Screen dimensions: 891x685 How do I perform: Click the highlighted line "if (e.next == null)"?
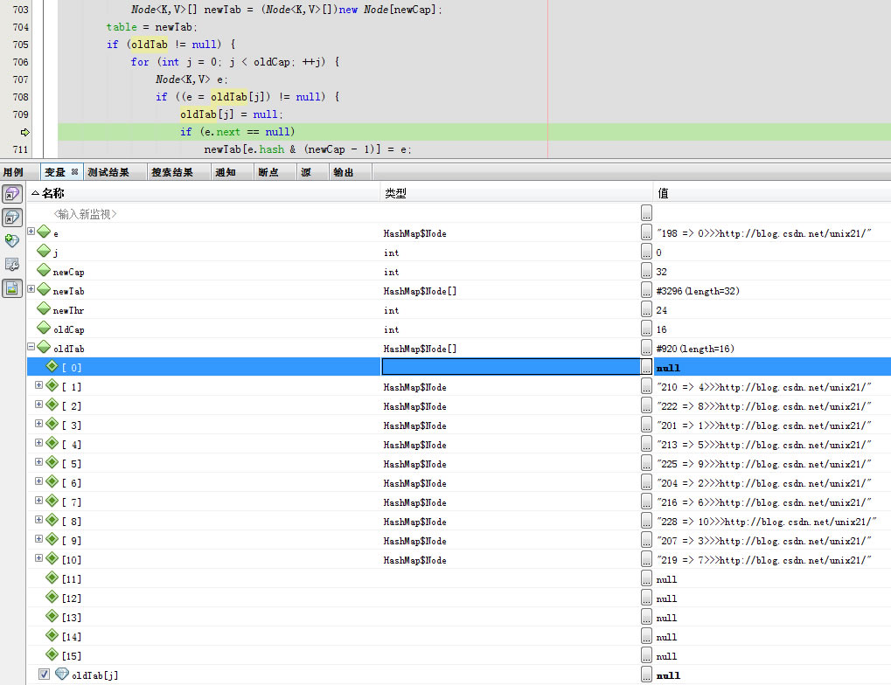pyautogui.click(x=237, y=132)
